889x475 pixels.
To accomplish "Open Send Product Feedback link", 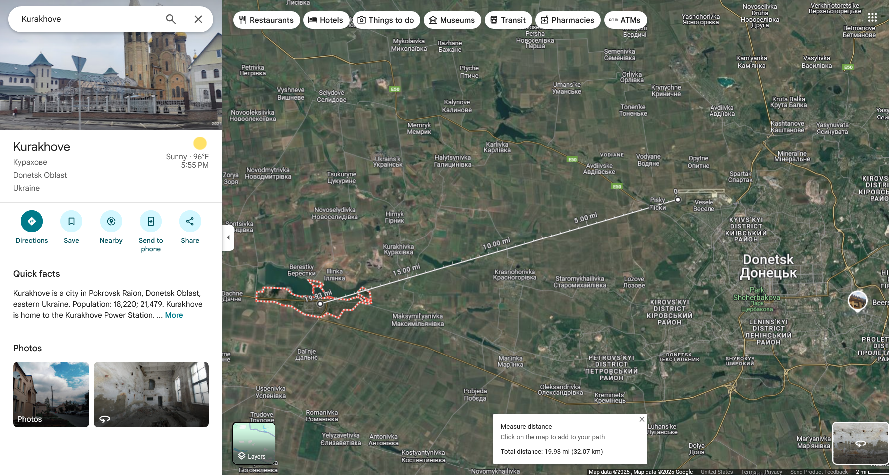I will coord(819,472).
